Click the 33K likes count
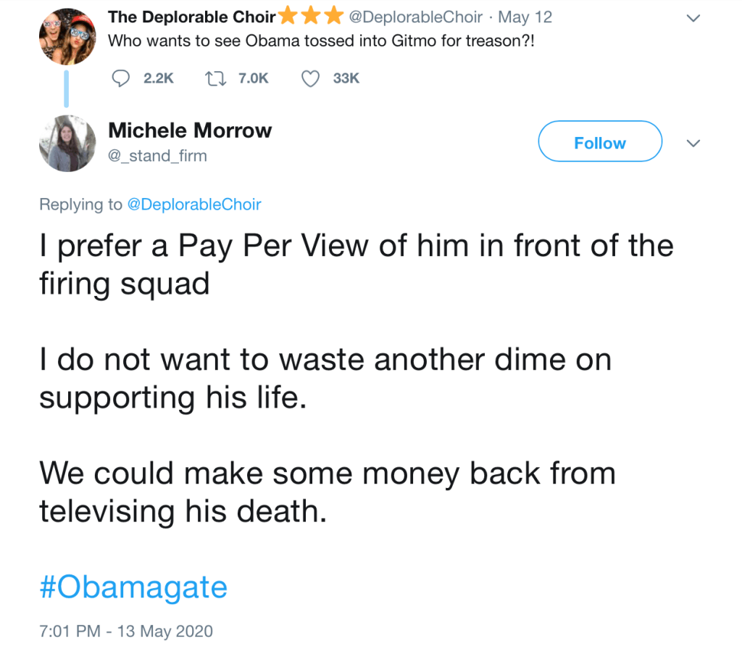The image size is (742, 657). coord(346,78)
